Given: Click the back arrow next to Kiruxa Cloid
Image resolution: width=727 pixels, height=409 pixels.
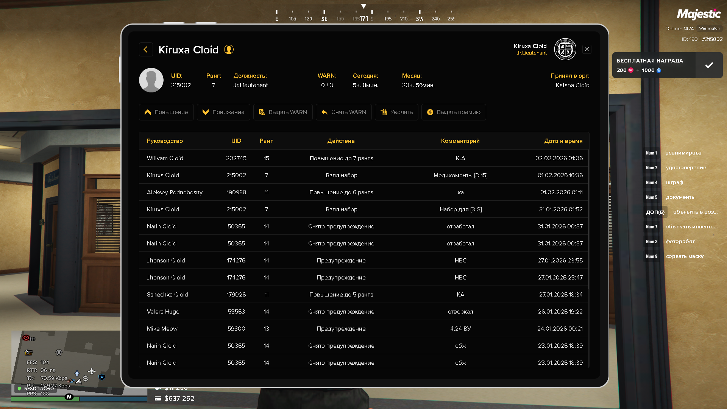Looking at the screenshot, I should point(146,50).
